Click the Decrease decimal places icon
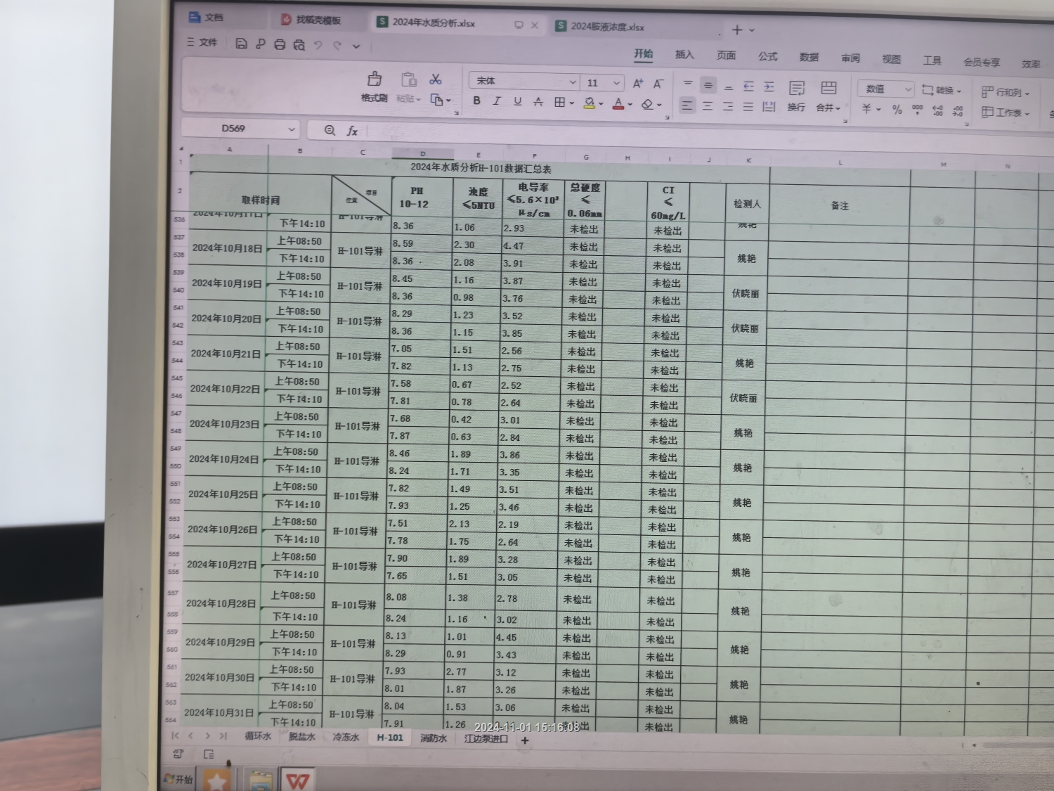 pos(958,111)
